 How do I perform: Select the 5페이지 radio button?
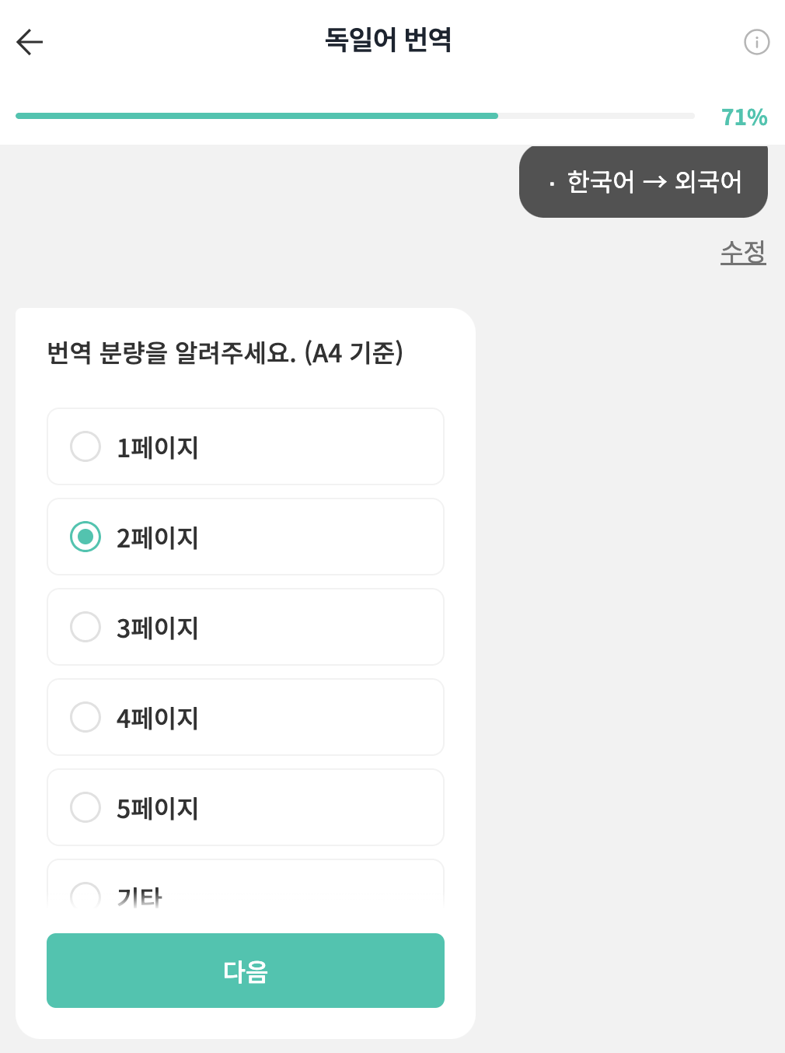tap(85, 807)
